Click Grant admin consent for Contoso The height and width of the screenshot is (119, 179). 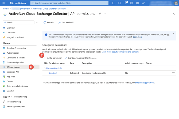click(80, 58)
